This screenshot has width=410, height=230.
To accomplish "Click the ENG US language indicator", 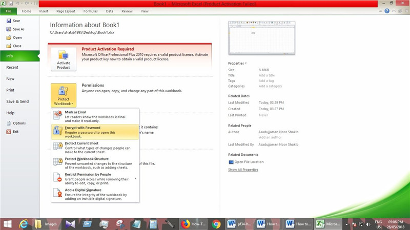I will pyautogui.click(x=378, y=224).
